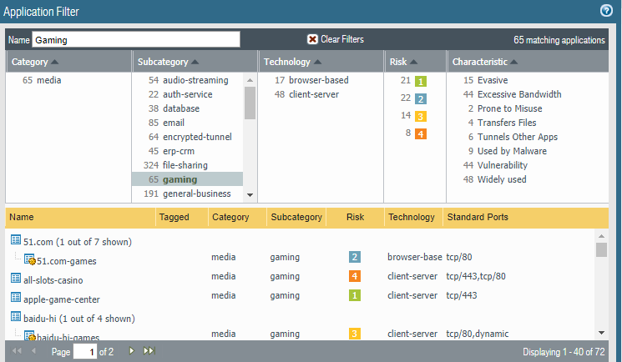The image size is (622, 362).
Task: Select browser-based technology filter
Action: tap(318, 80)
